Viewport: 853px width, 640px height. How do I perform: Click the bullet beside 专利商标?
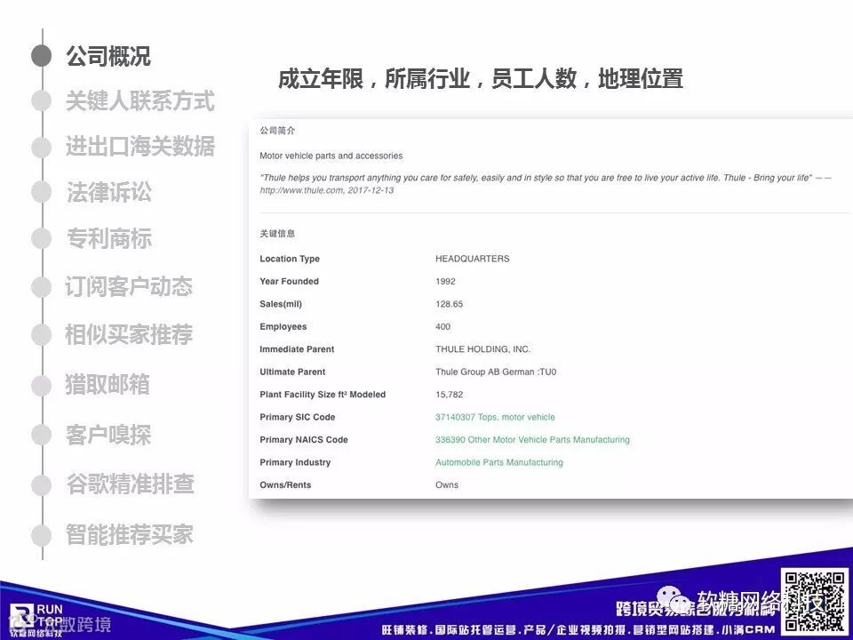click(42, 238)
